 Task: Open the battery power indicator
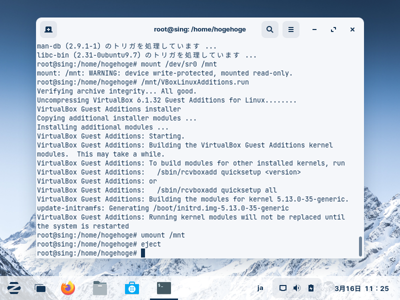(x=311, y=288)
